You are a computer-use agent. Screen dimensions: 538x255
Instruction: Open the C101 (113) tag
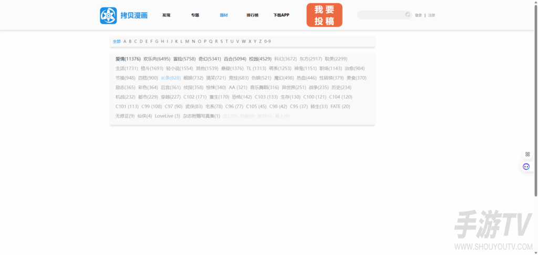127,107
